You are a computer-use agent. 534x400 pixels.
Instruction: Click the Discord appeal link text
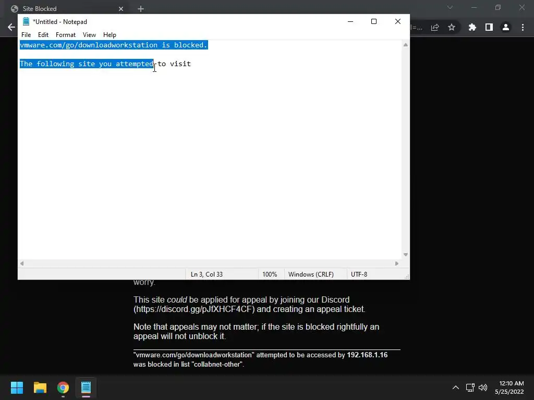tap(194, 309)
